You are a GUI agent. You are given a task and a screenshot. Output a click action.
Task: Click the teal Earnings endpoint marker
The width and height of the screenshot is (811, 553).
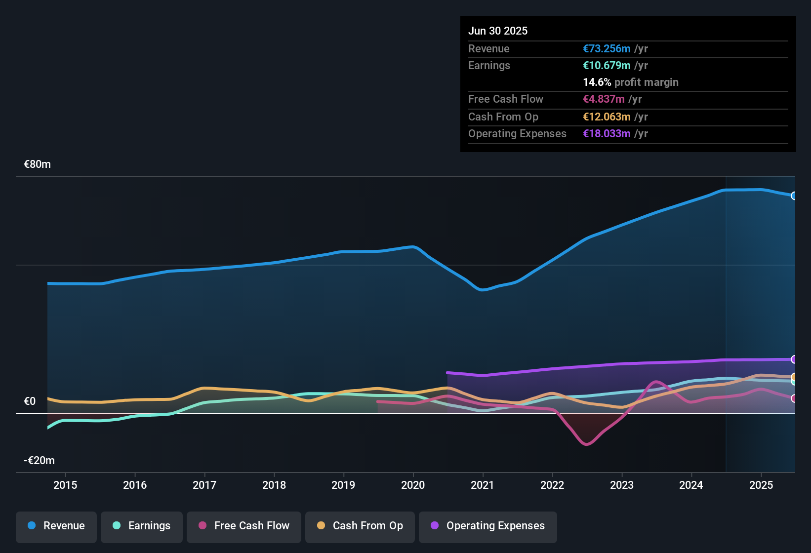(794, 382)
